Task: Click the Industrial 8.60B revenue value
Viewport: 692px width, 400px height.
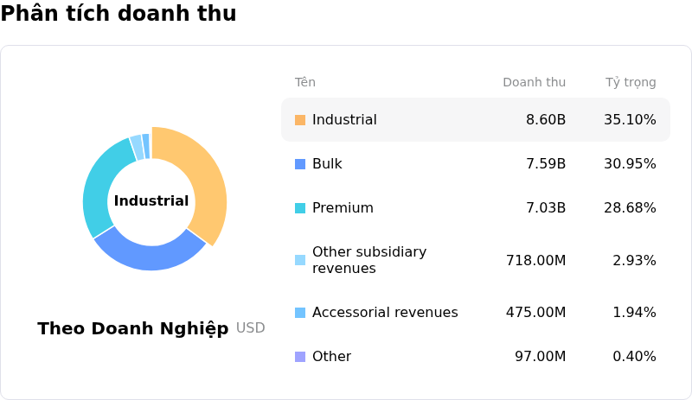Action: pos(546,120)
